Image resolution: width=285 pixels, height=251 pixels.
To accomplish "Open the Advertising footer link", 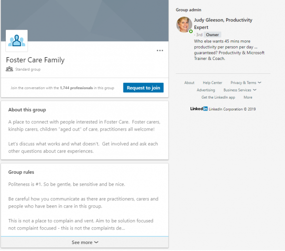I will [206, 90].
